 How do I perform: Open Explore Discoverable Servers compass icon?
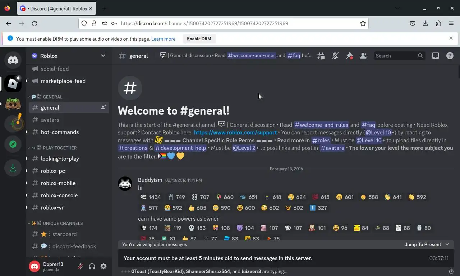13,144
